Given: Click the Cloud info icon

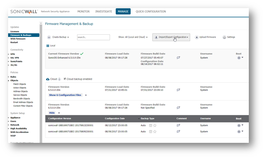Looking at the screenshot, I should coord(60,79).
